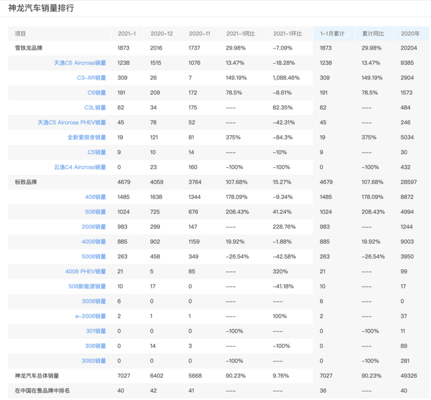Open the 2008销量 link
The image size is (431, 400).
[x=94, y=227]
